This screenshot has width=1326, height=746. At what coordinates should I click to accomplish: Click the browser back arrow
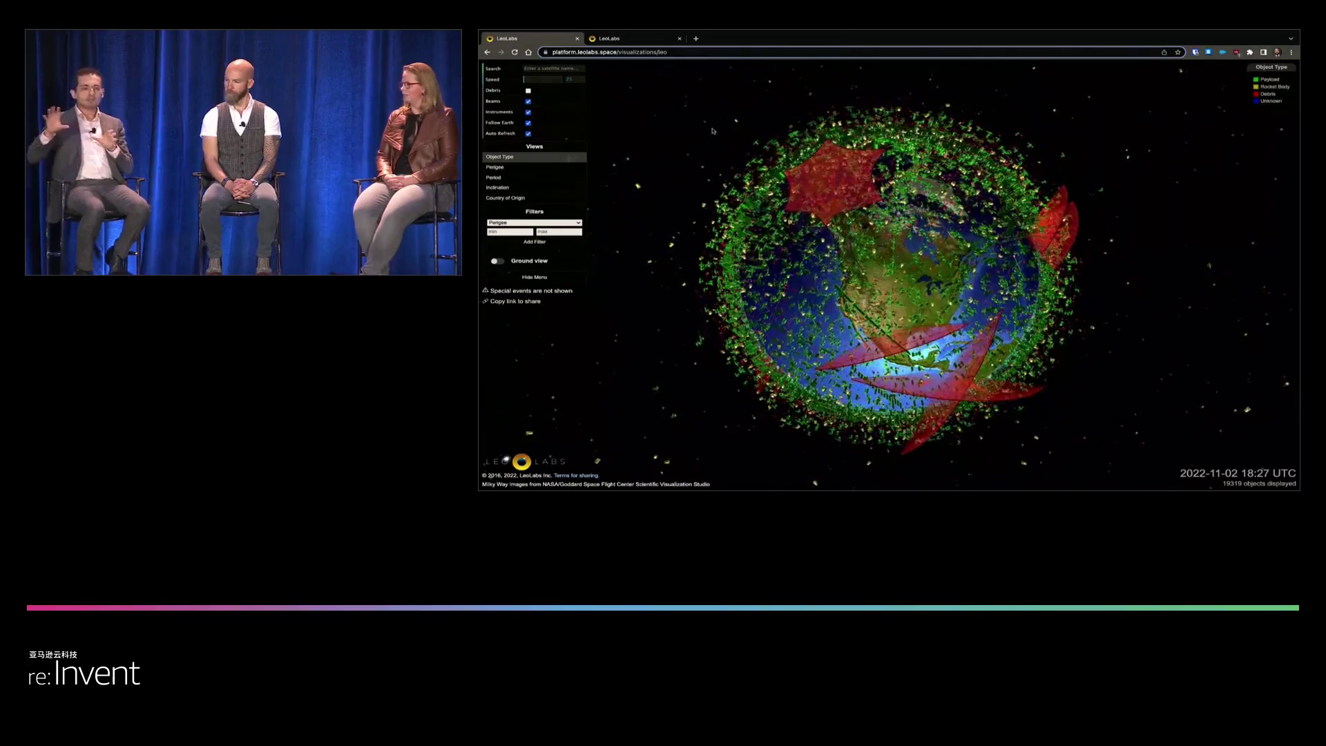coord(488,52)
